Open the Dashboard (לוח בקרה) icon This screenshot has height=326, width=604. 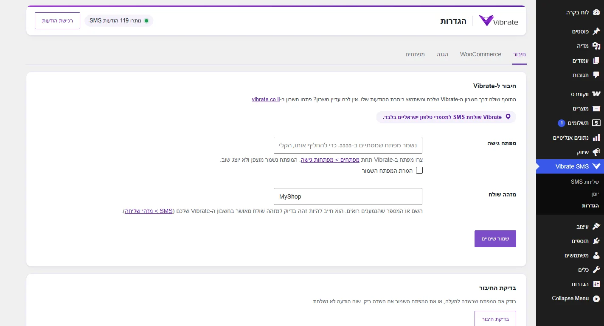[x=596, y=13]
